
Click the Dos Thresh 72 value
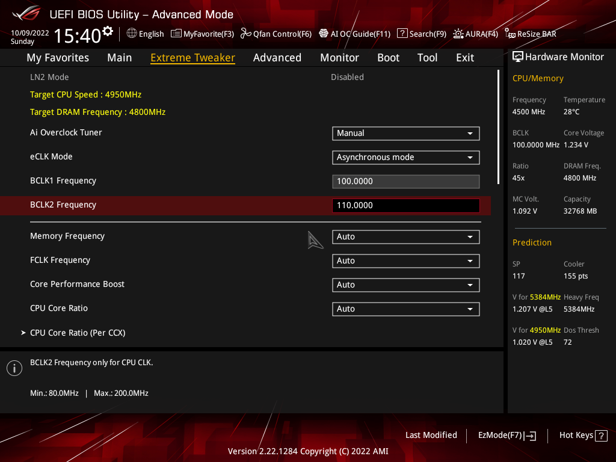568,342
